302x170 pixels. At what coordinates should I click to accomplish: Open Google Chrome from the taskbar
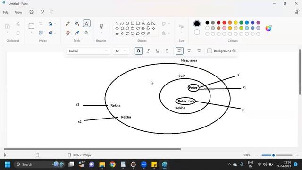tap(113, 165)
